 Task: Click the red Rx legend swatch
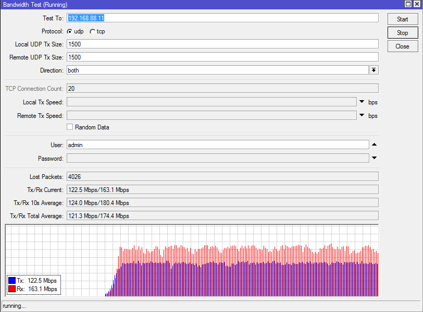(x=12, y=289)
